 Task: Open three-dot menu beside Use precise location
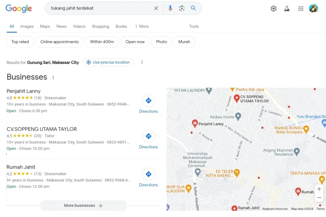coord(142,62)
